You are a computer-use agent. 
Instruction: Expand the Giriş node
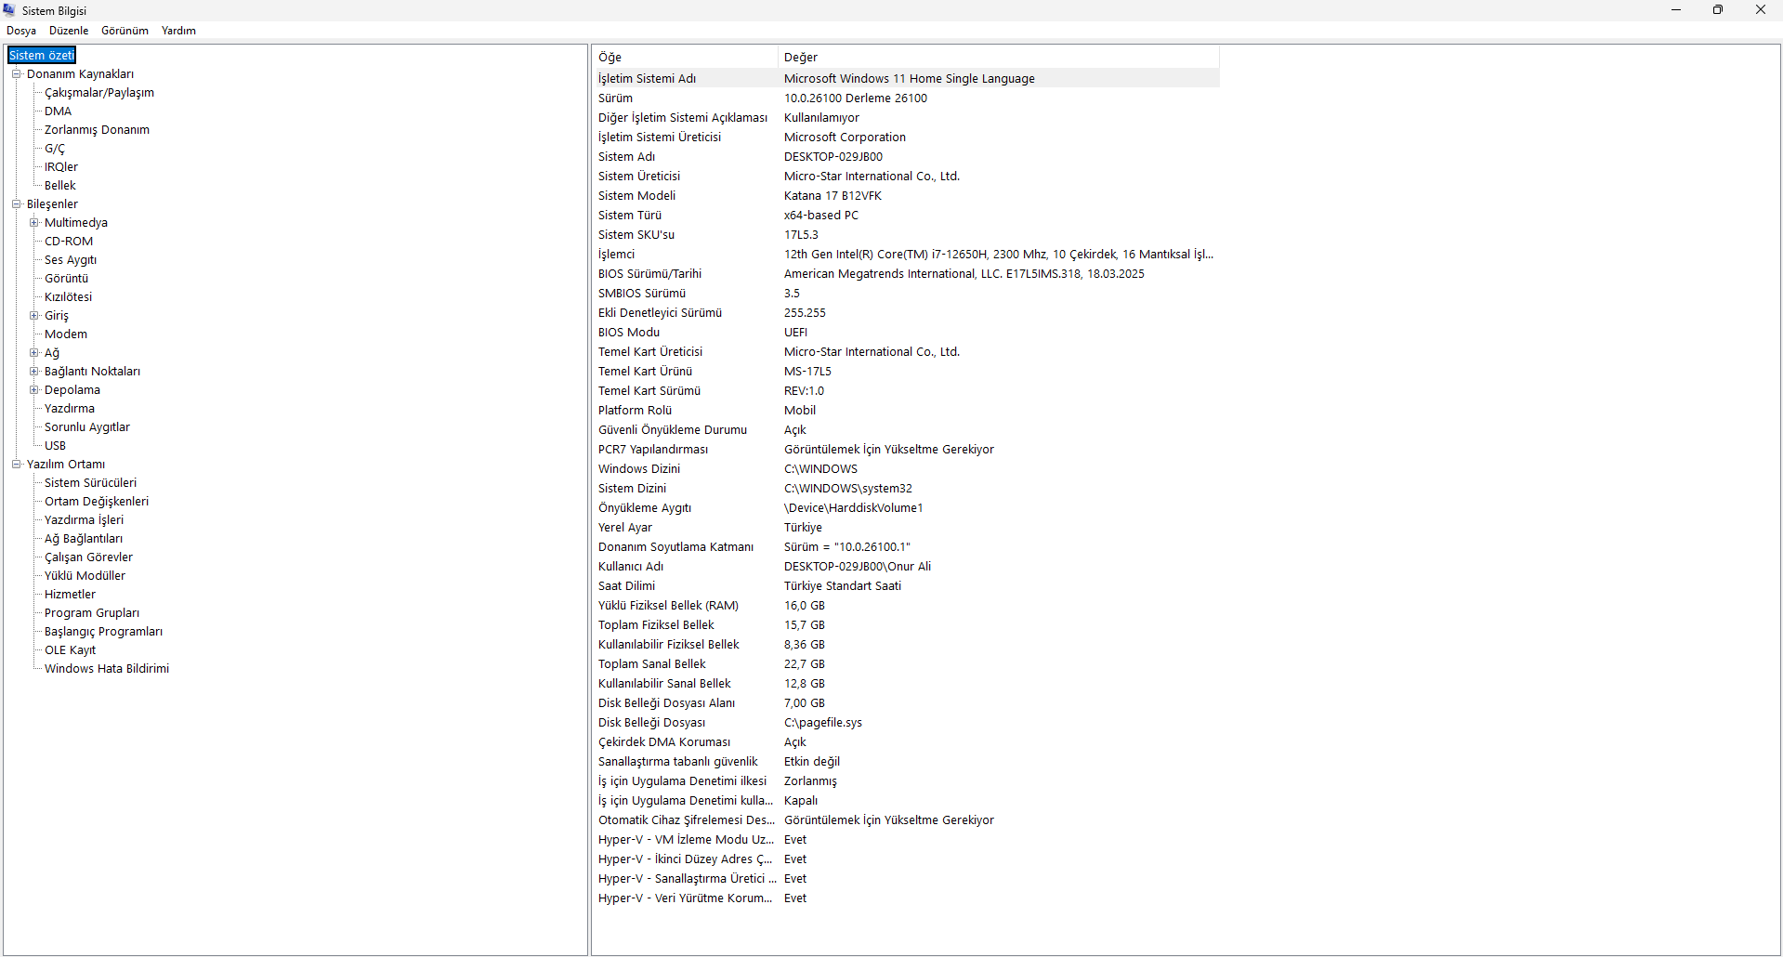(x=33, y=315)
